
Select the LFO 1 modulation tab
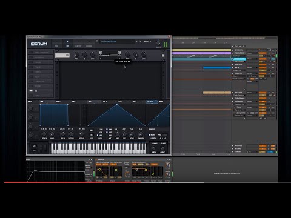[x=90, y=102]
